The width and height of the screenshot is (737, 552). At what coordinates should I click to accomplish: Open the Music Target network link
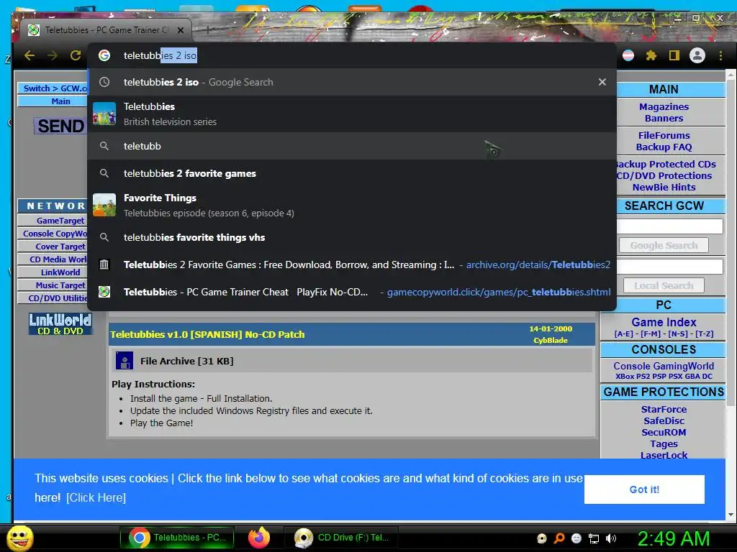60,285
